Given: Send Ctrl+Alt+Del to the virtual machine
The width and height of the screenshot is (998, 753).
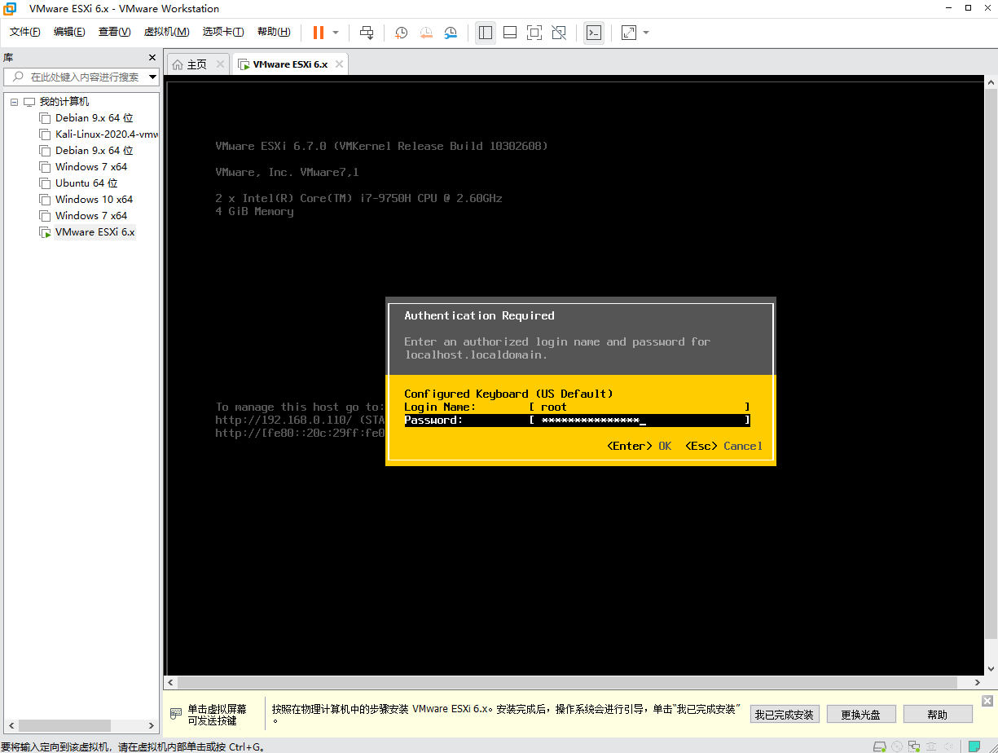Looking at the screenshot, I should 367,33.
